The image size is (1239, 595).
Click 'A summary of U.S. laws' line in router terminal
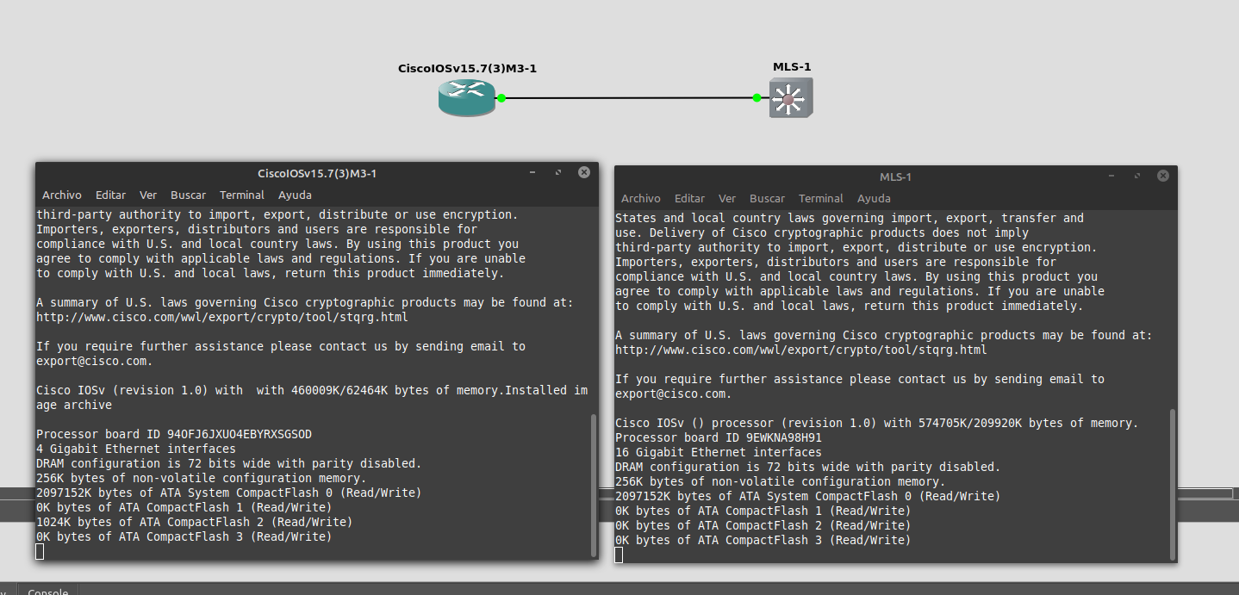(x=305, y=302)
